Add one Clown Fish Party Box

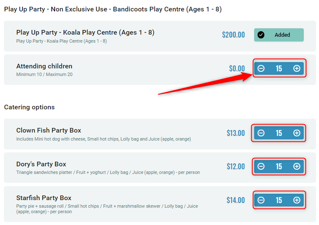(x=297, y=133)
